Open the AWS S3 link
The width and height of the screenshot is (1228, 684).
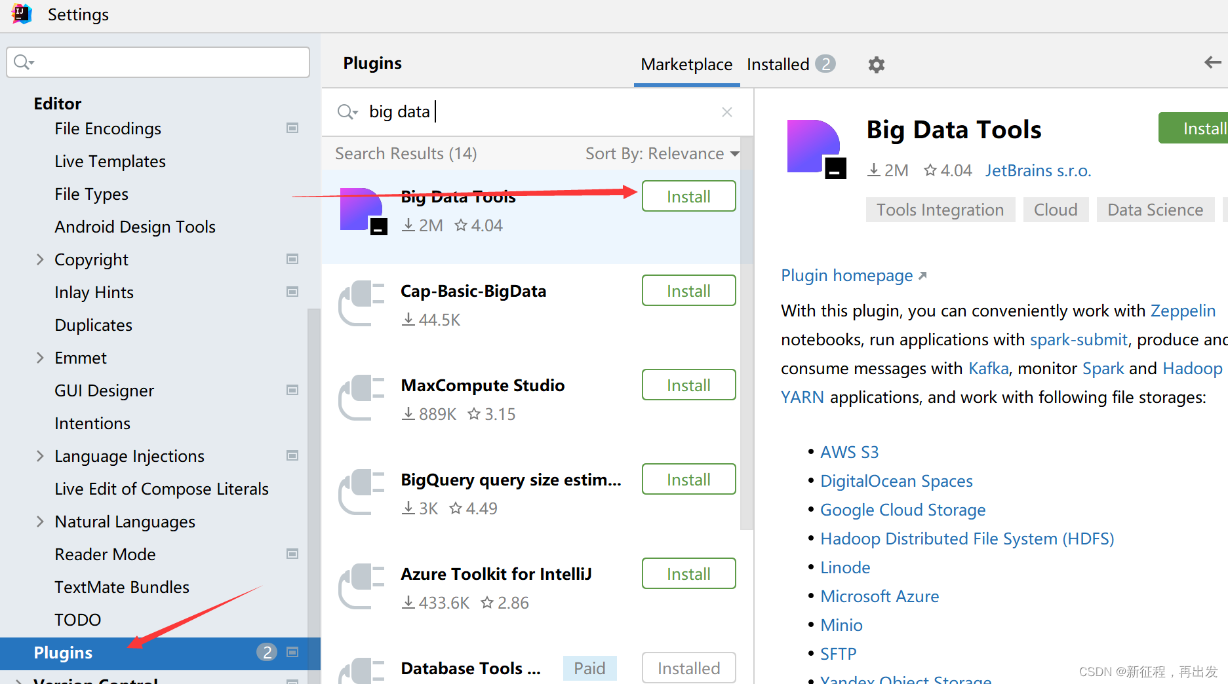point(849,452)
